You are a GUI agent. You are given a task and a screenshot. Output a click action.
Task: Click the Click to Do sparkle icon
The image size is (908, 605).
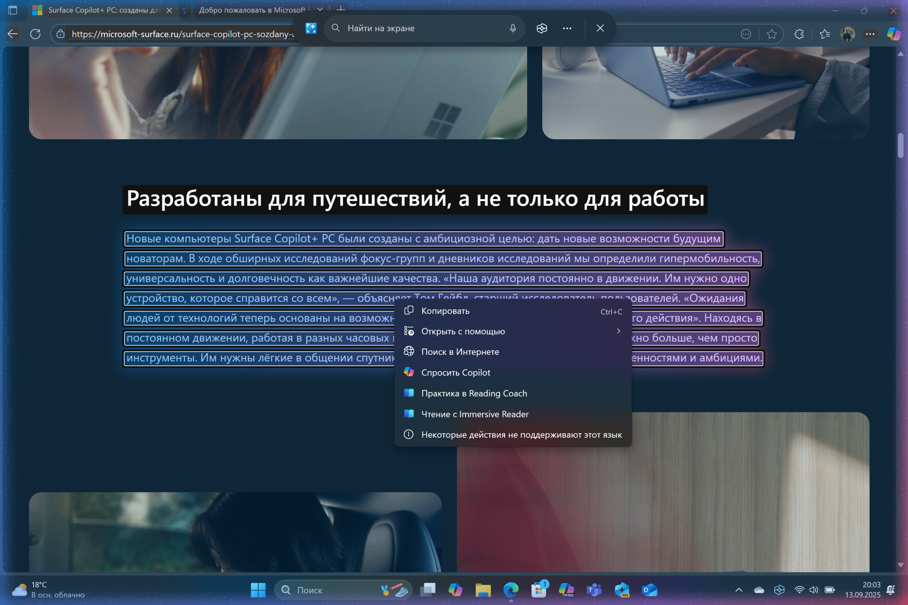311,28
